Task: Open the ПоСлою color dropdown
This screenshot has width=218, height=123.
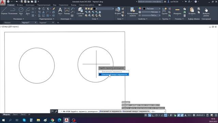Action: pyautogui.click(x=152, y=9)
